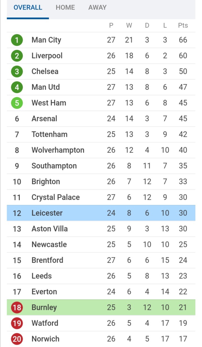
Task: Open the Crystal Palace team link
Action: coord(56,197)
